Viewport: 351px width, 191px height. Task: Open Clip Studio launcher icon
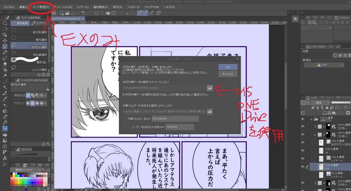(x=54, y=13)
